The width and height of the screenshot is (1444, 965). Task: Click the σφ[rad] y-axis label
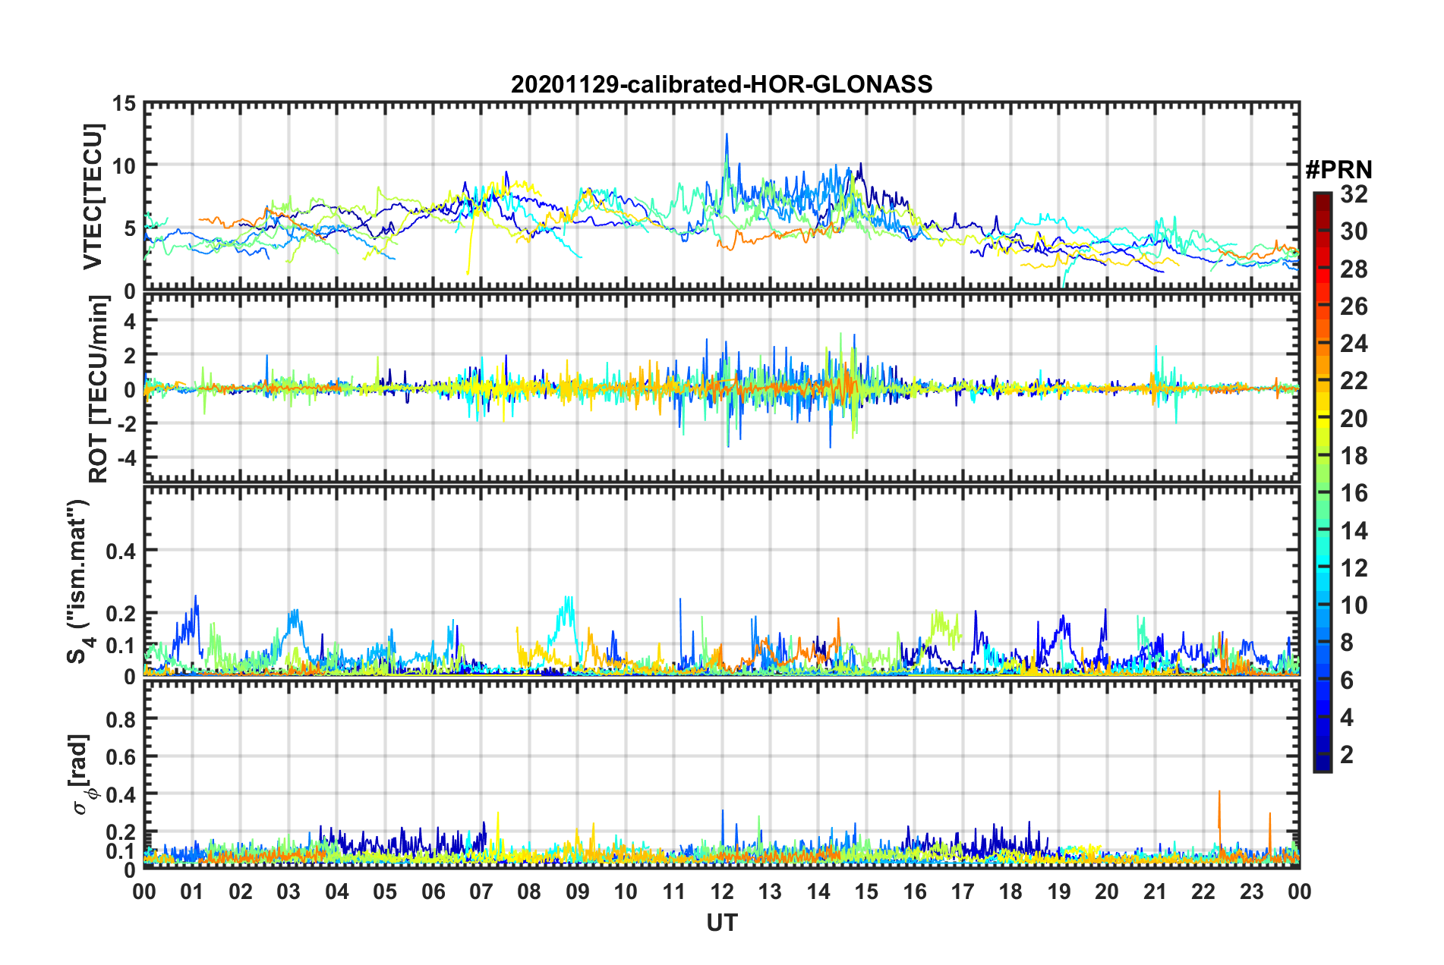[x=82, y=775]
